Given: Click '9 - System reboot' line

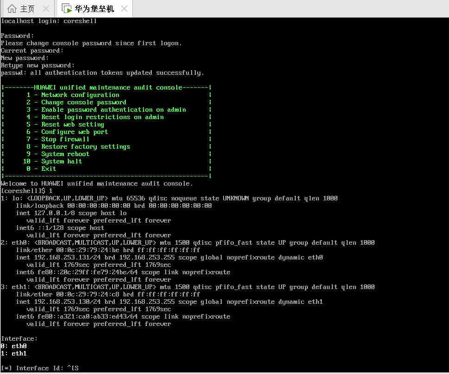Looking at the screenshot, I should tap(58, 154).
